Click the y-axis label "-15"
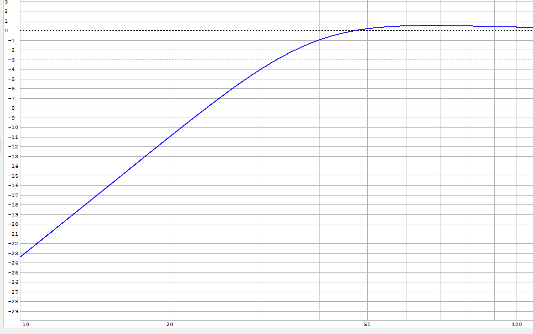The image size is (533, 334). click(13, 176)
